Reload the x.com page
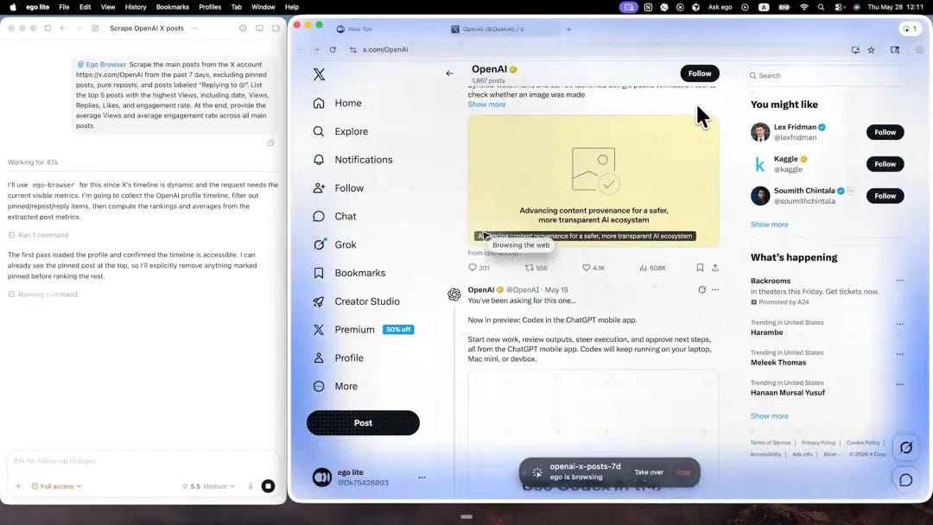This screenshot has height=525, width=933. tap(333, 49)
